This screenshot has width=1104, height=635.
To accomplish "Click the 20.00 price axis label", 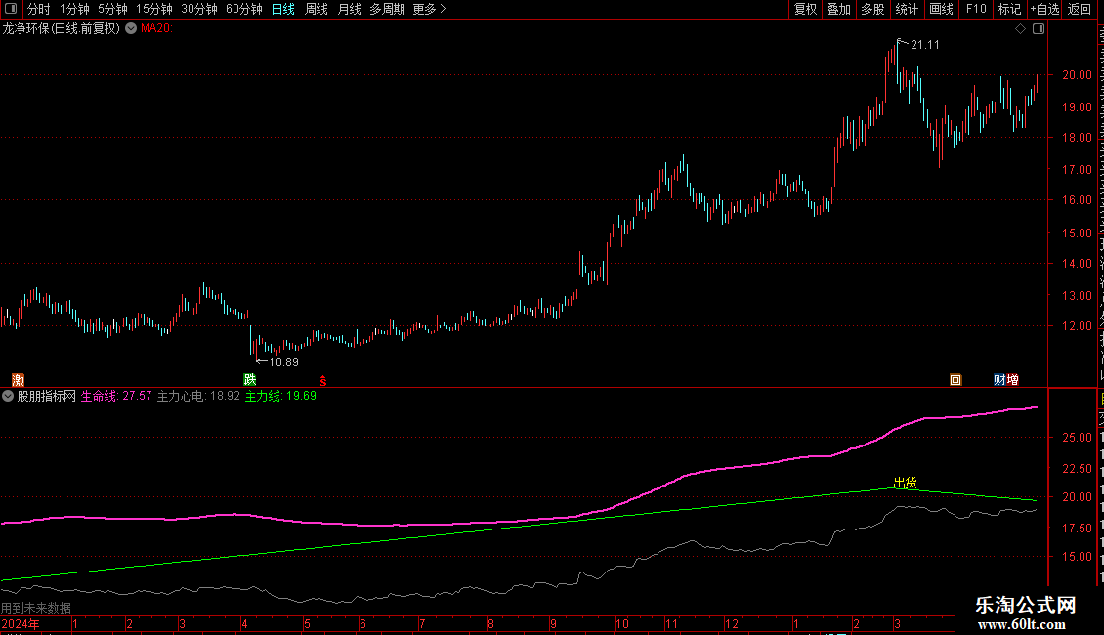I will [x=1077, y=75].
